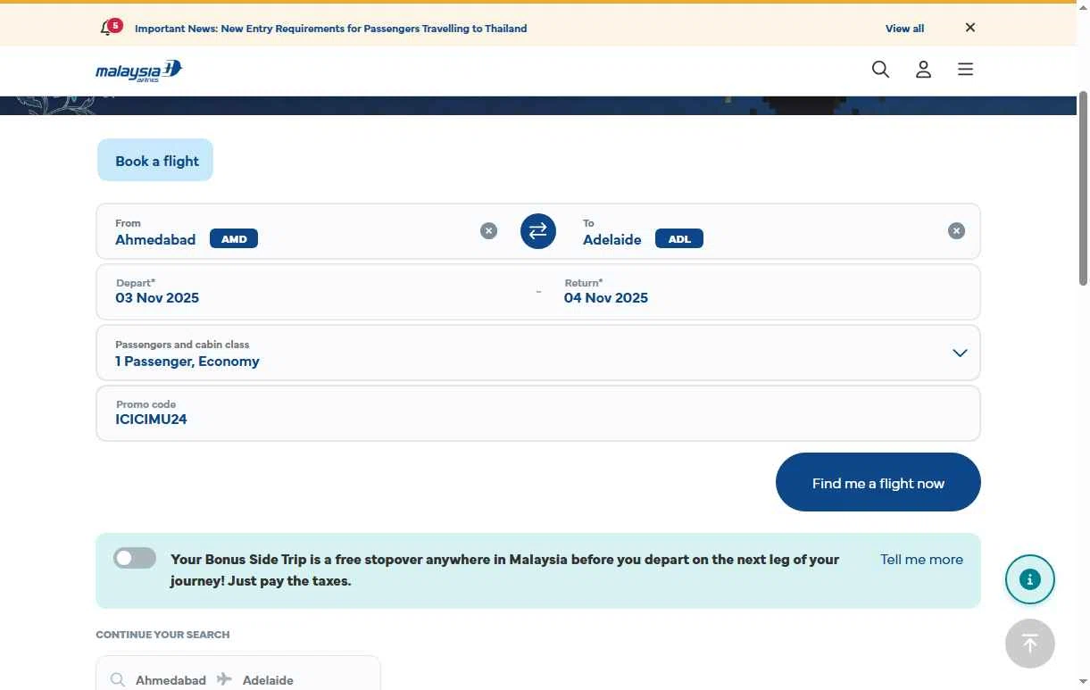Swap origin and destination airports
This screenshot has width=1090, height=690.
point(538,231)
